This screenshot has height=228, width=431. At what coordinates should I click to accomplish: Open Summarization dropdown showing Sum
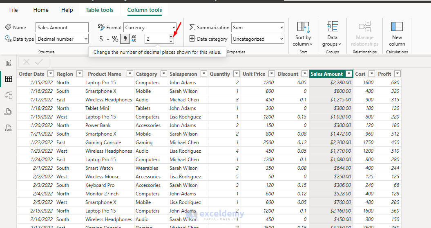coord(257,27)
